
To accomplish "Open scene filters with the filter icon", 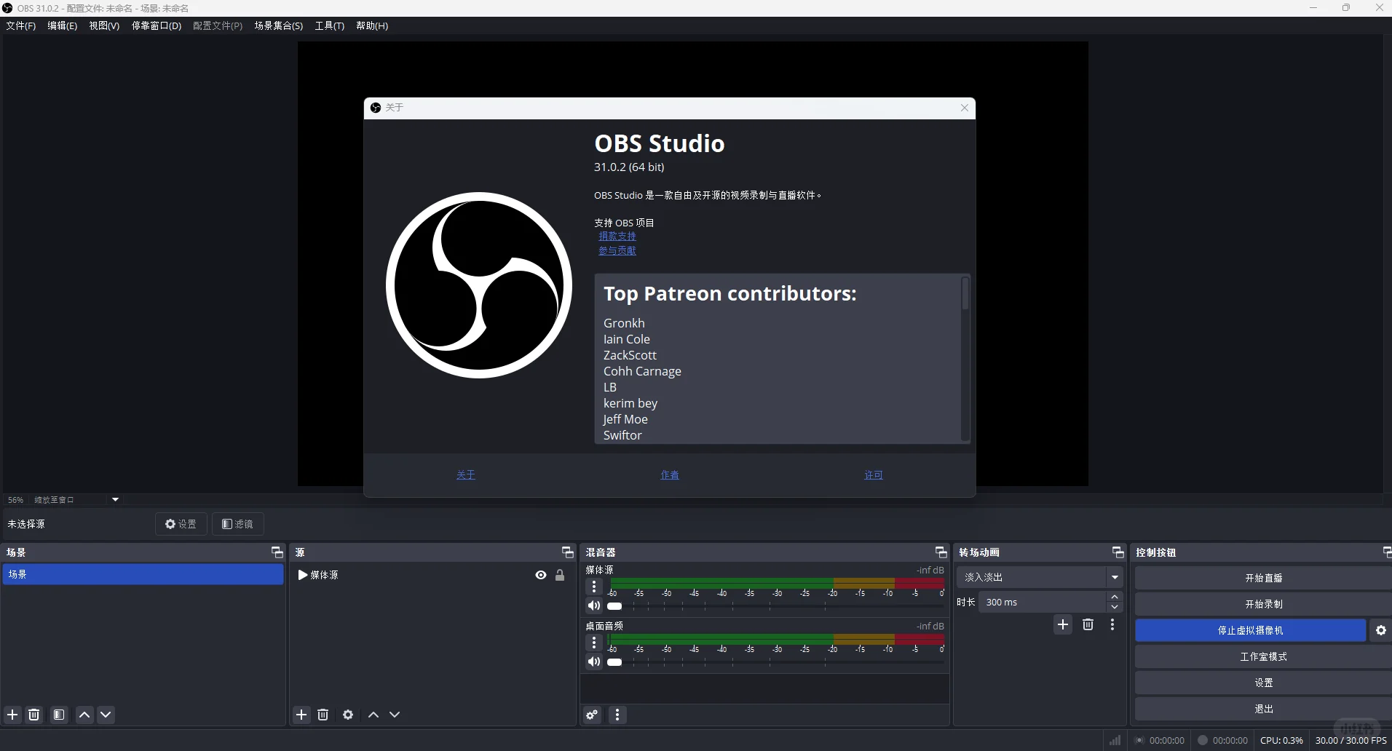I will [x=59, y=715].
